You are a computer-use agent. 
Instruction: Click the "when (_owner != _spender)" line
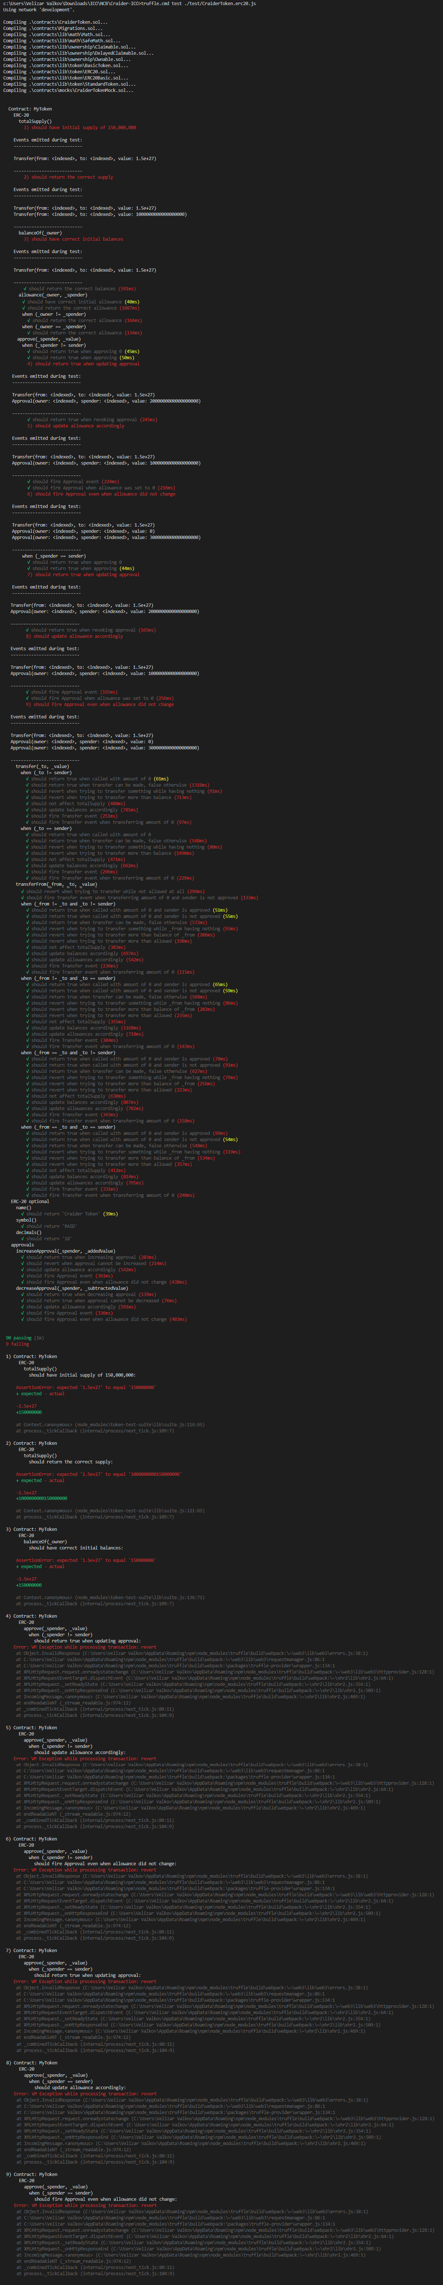tap(54, 314)
